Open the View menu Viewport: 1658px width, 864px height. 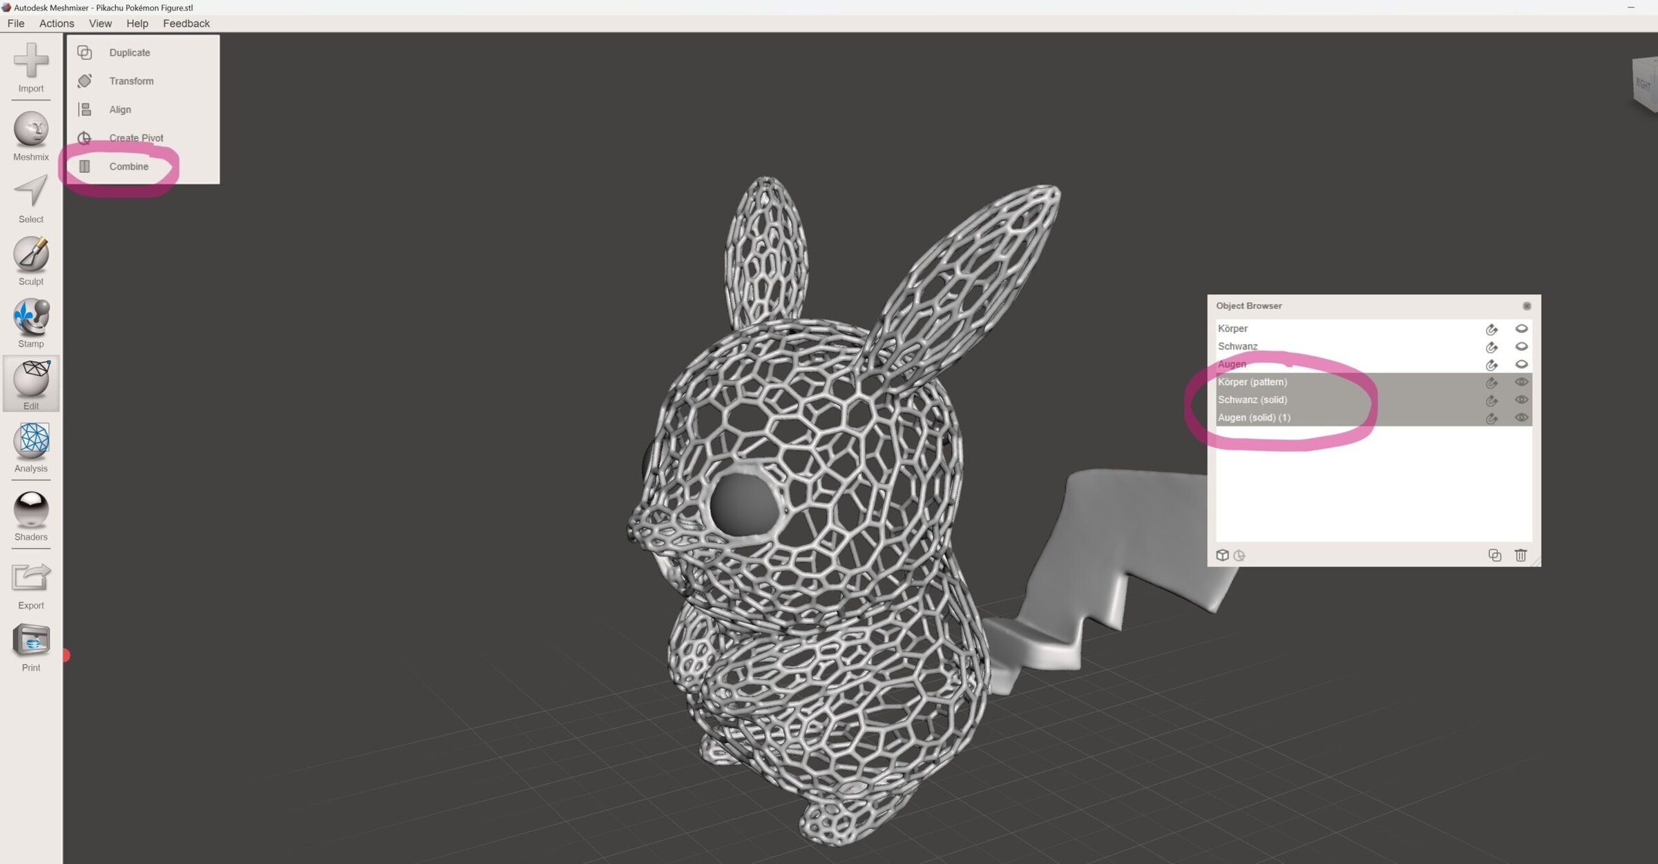100,23
